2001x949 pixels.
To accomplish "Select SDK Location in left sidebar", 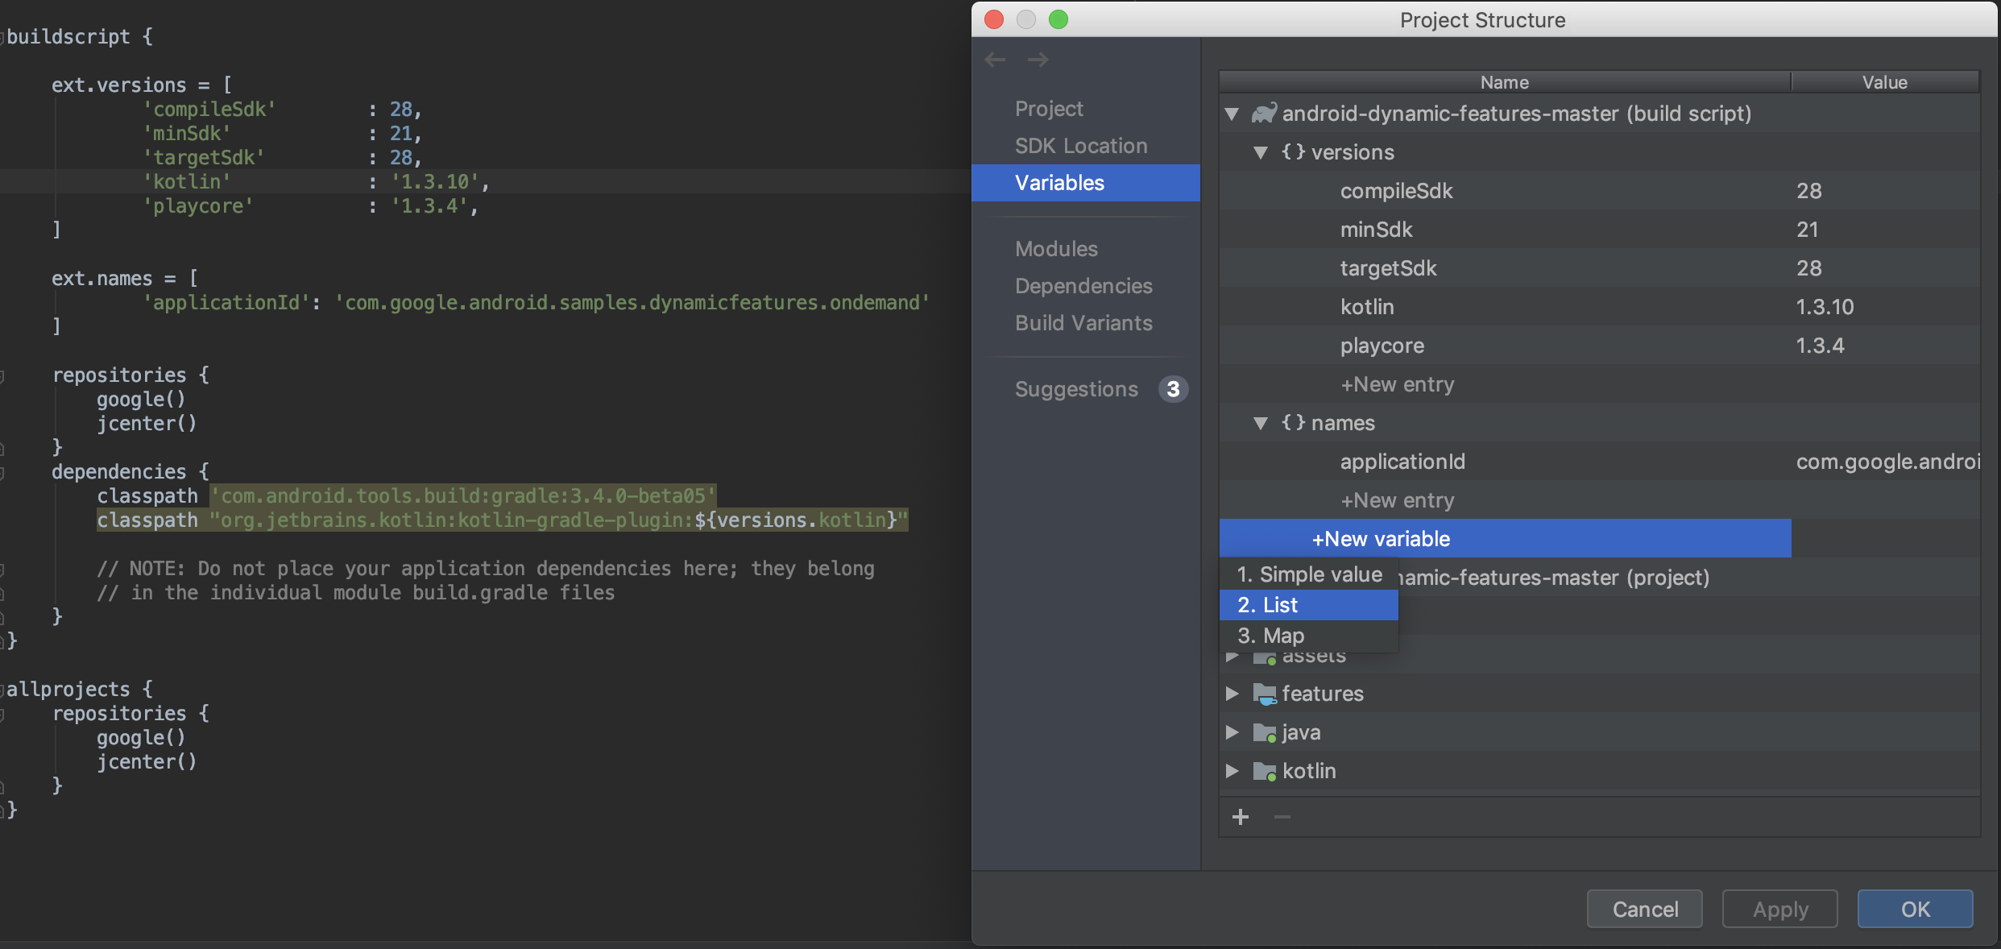I will point(1081,145).
